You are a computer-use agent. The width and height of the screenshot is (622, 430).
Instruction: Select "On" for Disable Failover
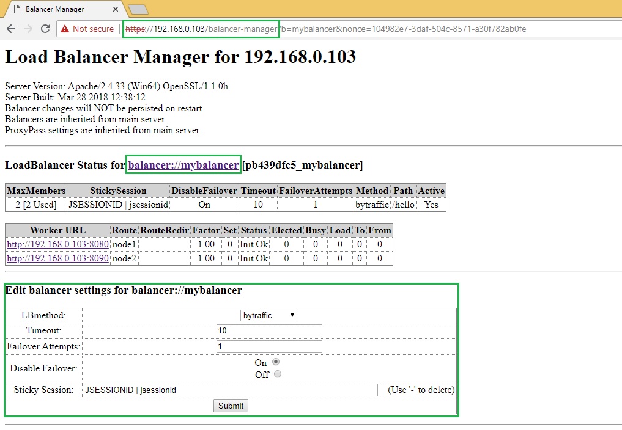276,362
